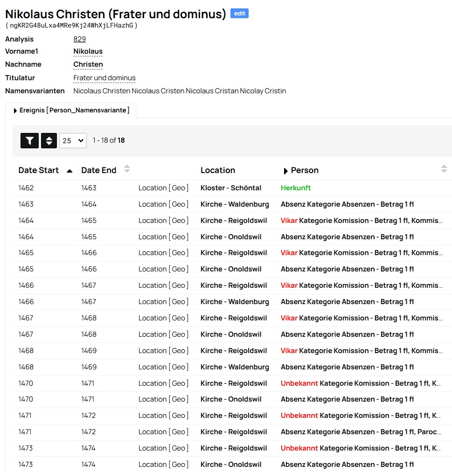Image resolution: width=452 pixels, height=472 pixels.
Task: Open the 25 rows-per-page dropdown
Action: [73, 140]
